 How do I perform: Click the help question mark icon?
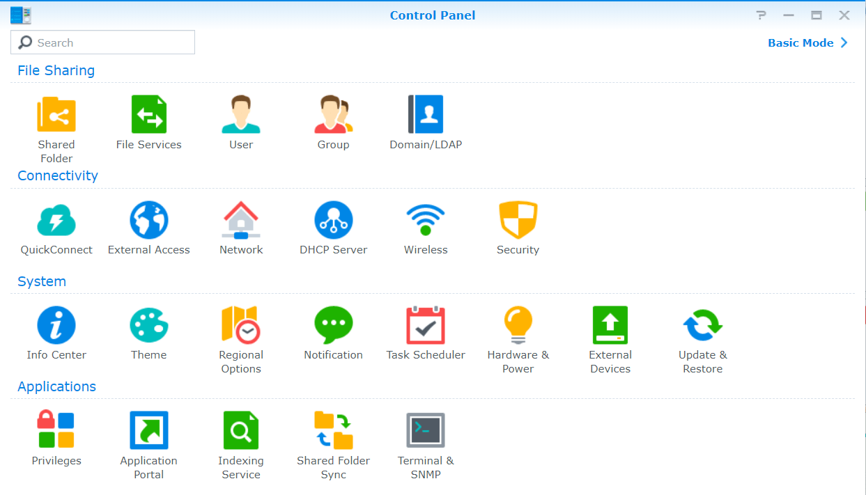coord(760,15)
